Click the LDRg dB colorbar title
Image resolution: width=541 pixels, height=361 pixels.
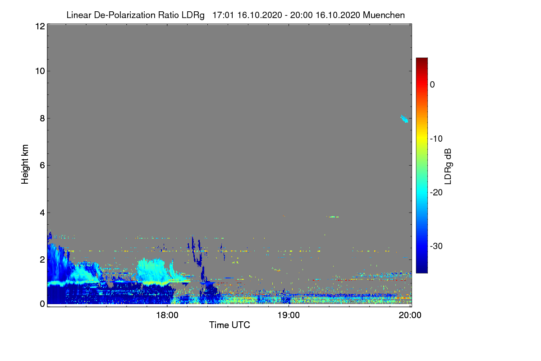pyautogui.click(x=448, y=166)
